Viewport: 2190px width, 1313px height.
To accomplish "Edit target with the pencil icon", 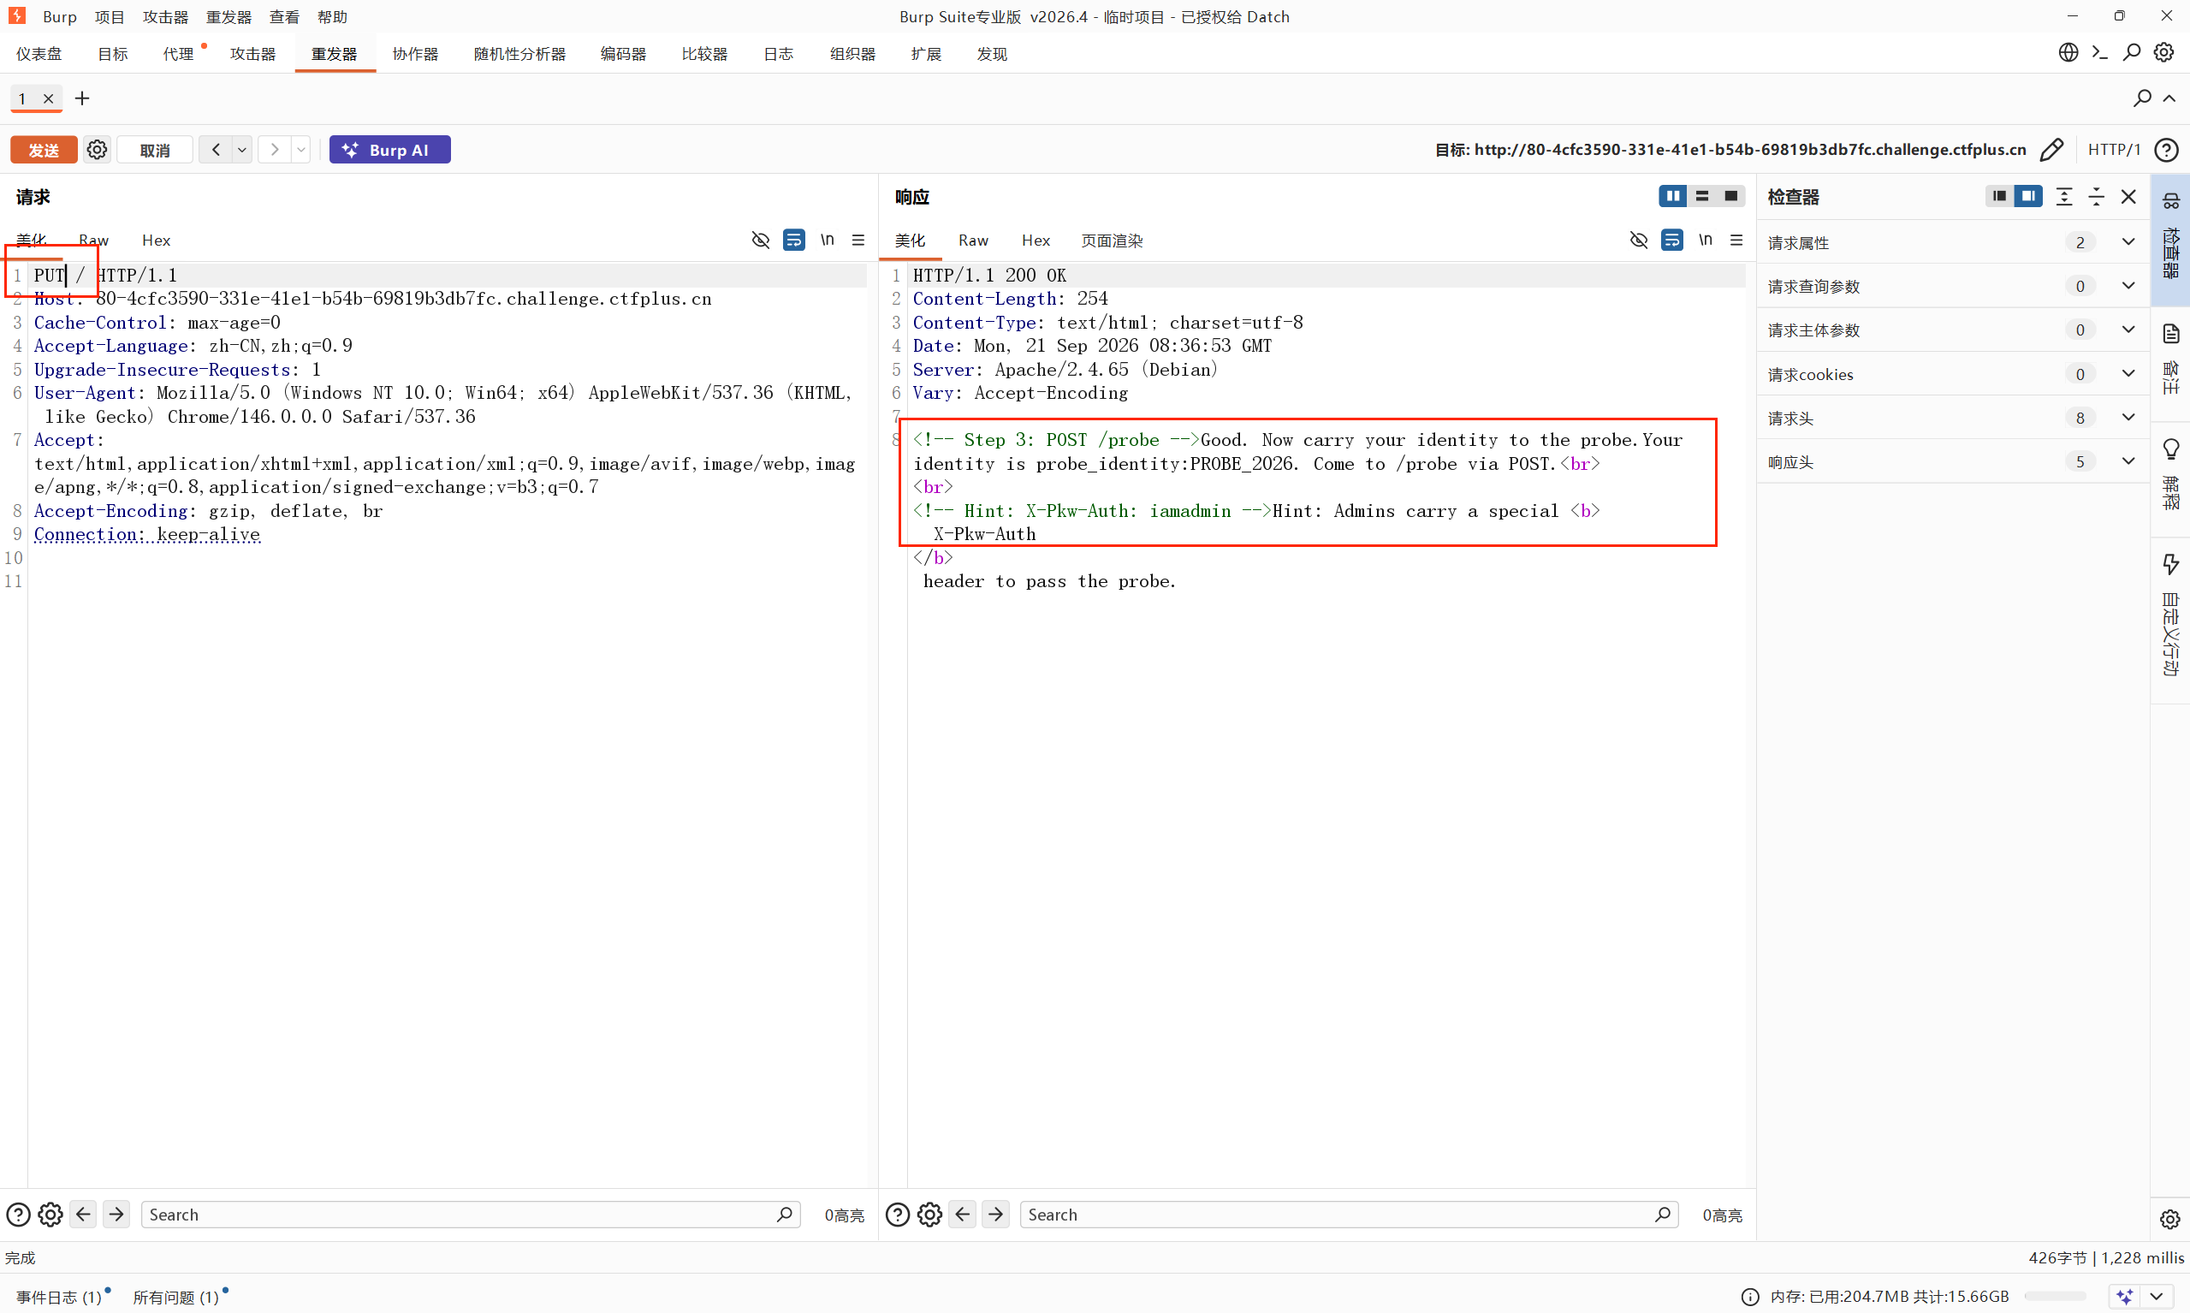I will click(x=2052, y=150).
